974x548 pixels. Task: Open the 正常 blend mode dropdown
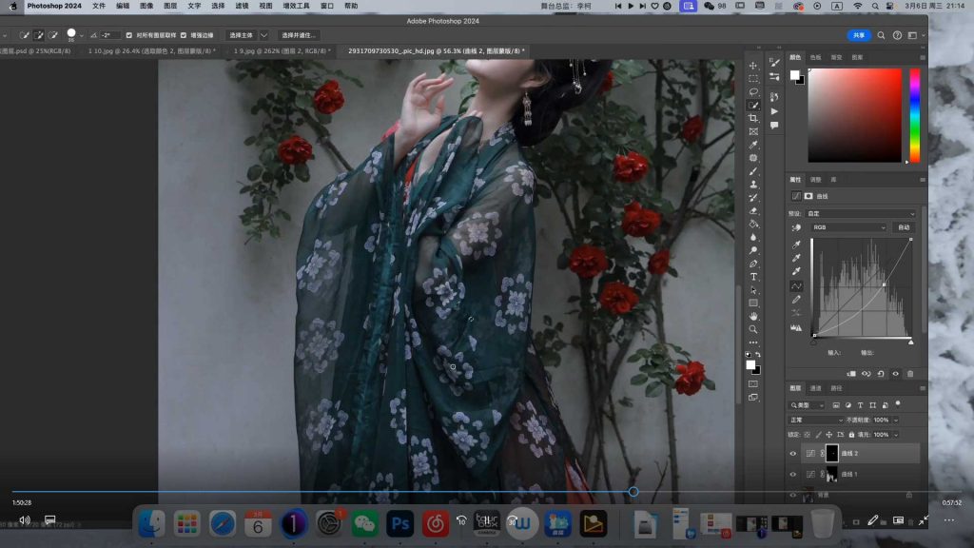click(x=816, y=420)
